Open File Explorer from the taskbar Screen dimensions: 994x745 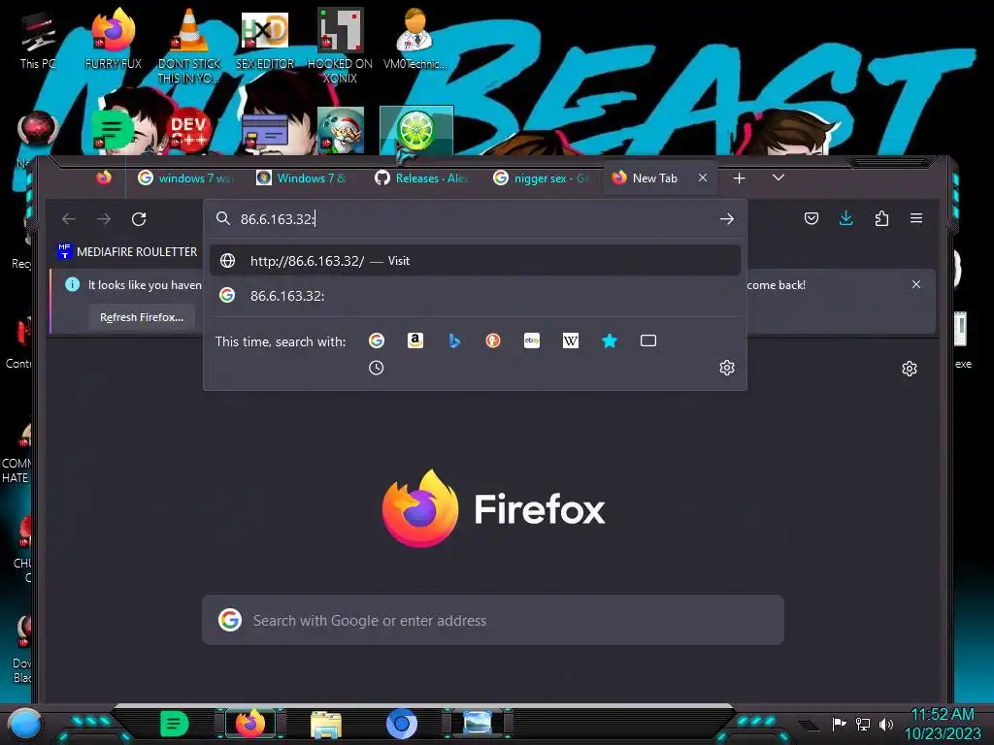pyautogui.click(x=326, y=724)
